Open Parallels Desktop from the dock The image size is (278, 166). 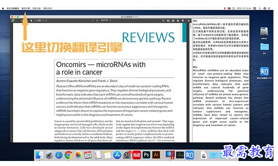coord(170,155)
